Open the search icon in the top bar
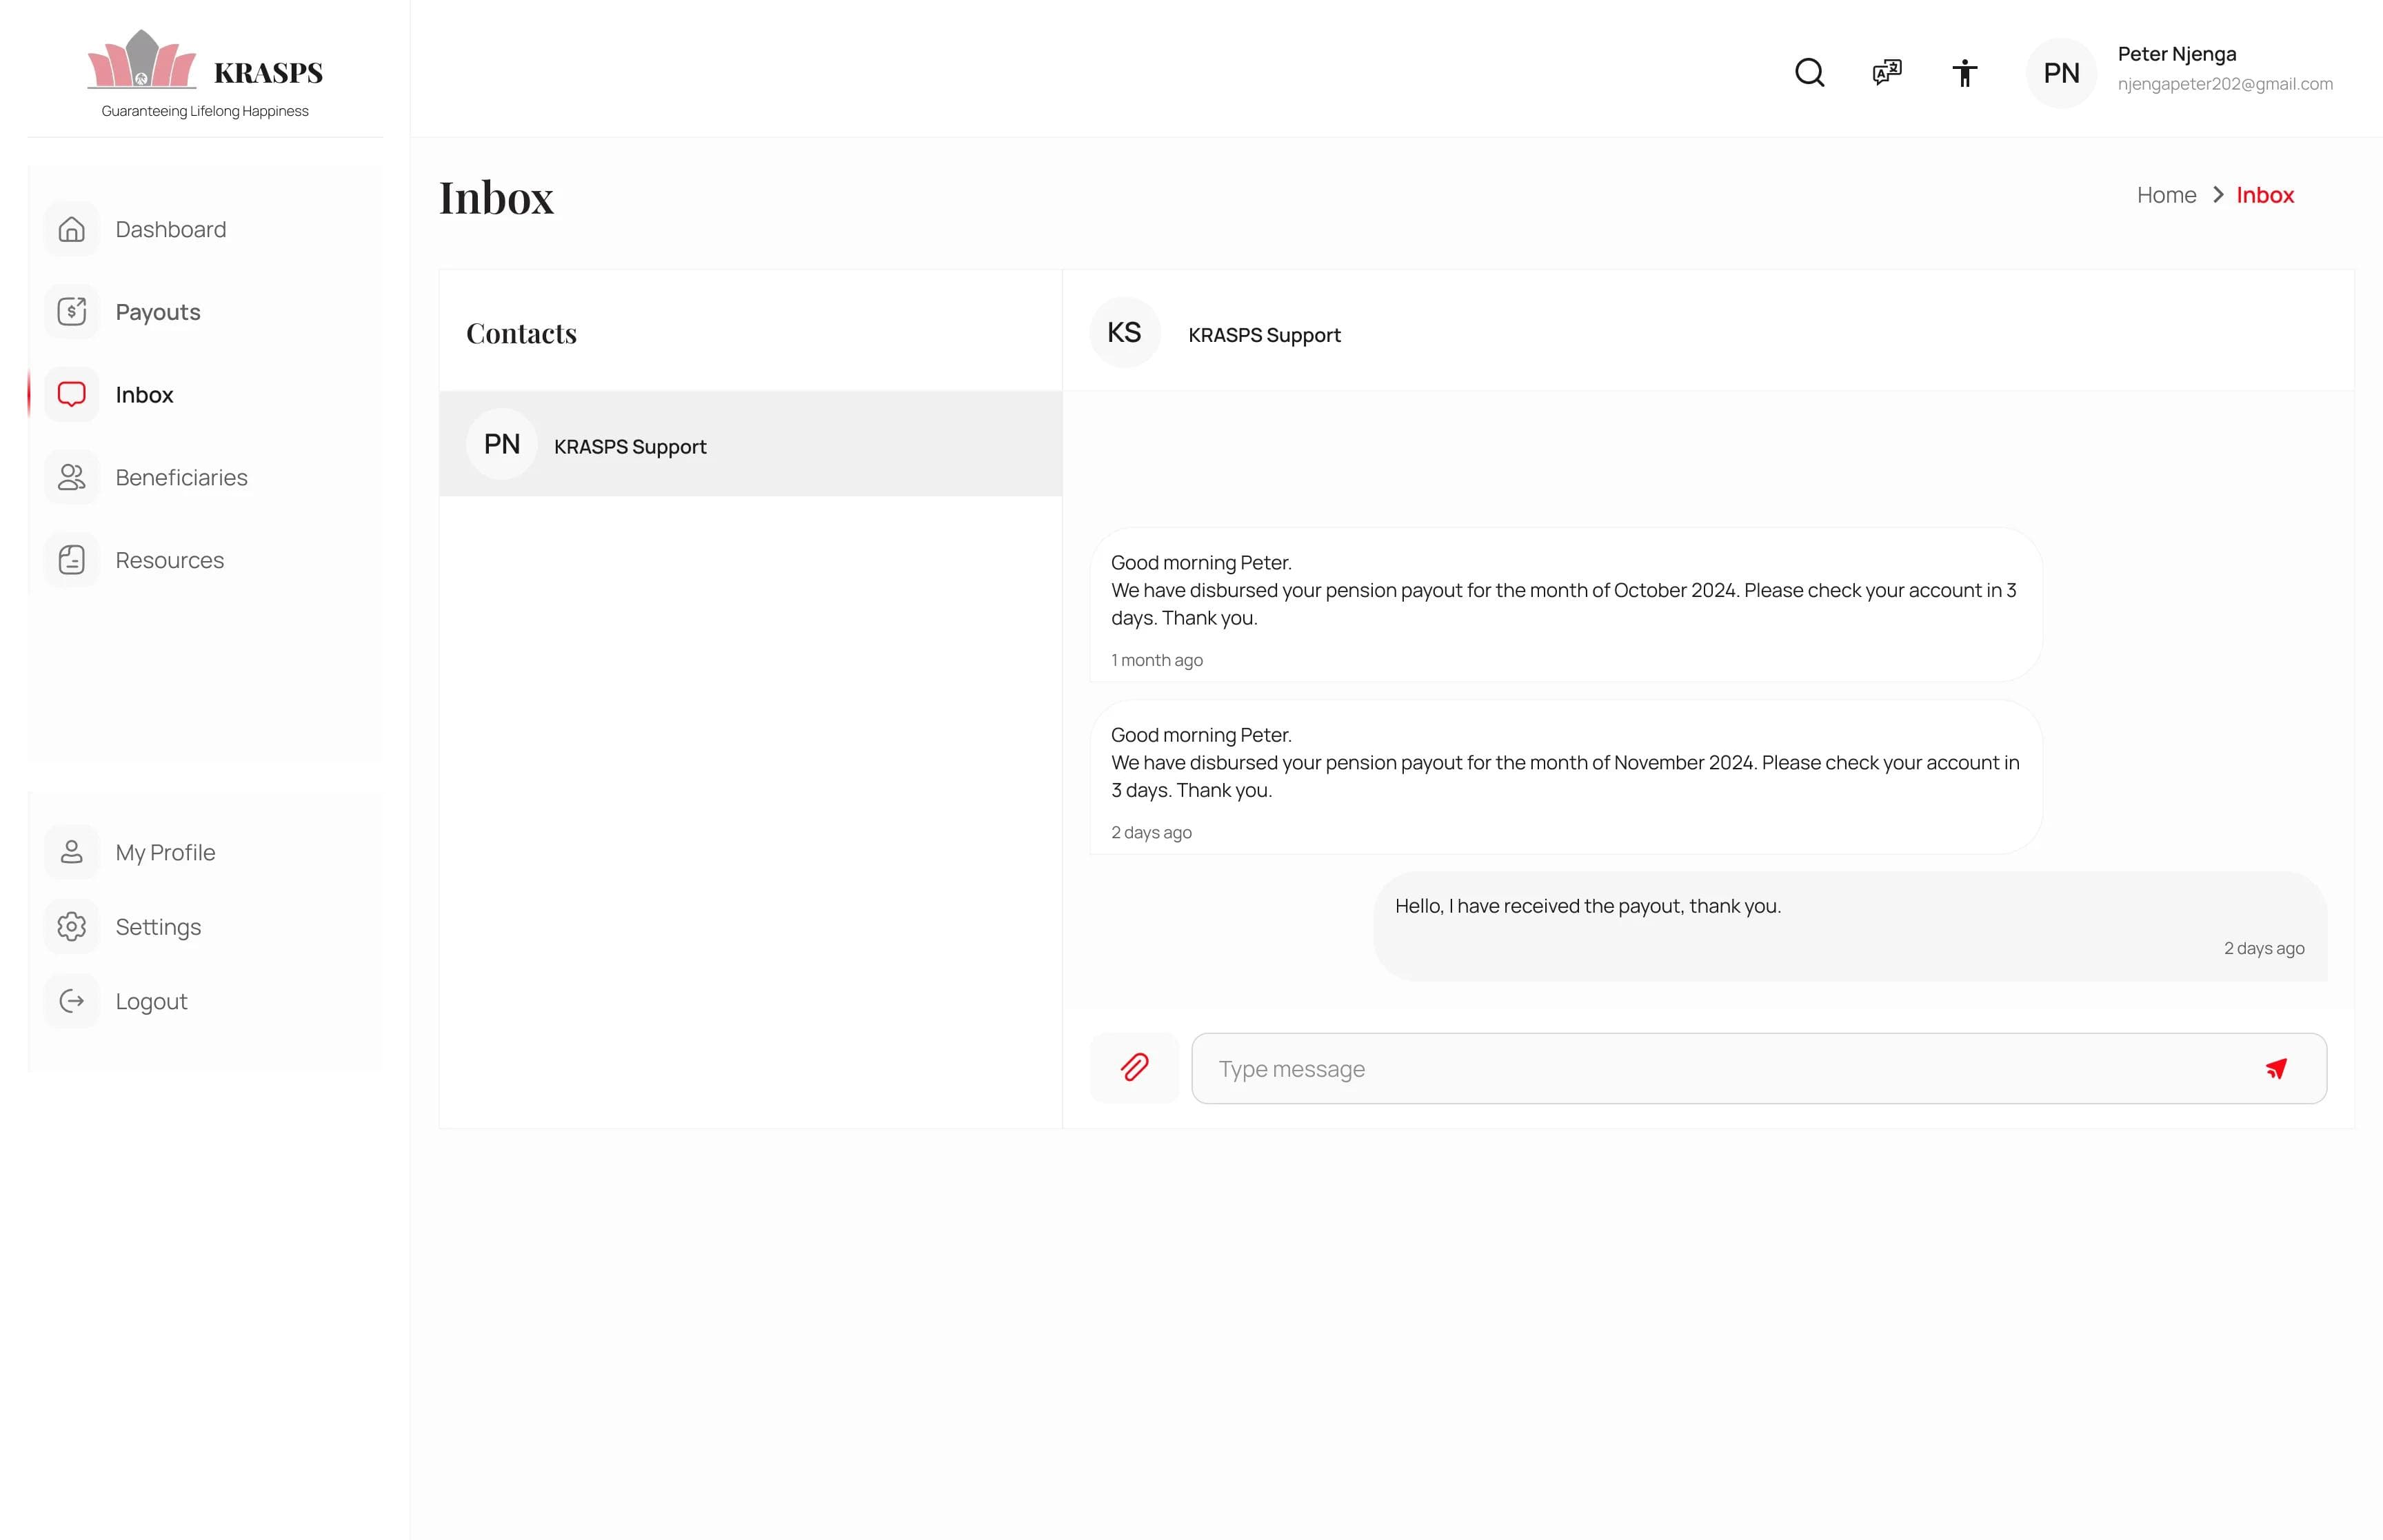The image size is (2383, 1540). tap(1808, 72)
